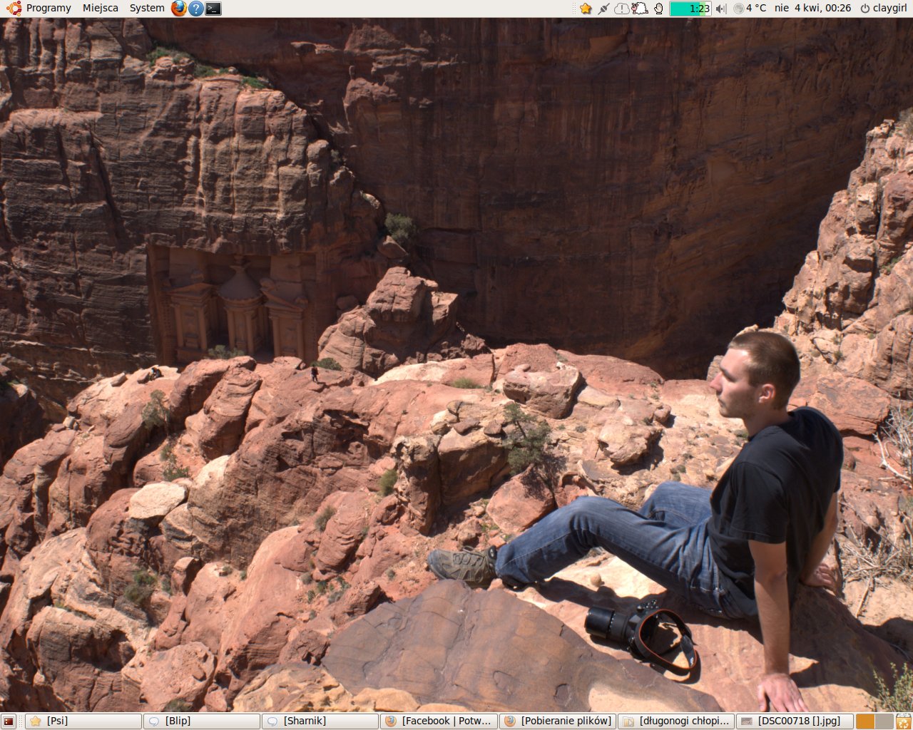The width and height of the screenshot is (913, 730).
Task: Click the sheep tray icon
Action: 640,9
